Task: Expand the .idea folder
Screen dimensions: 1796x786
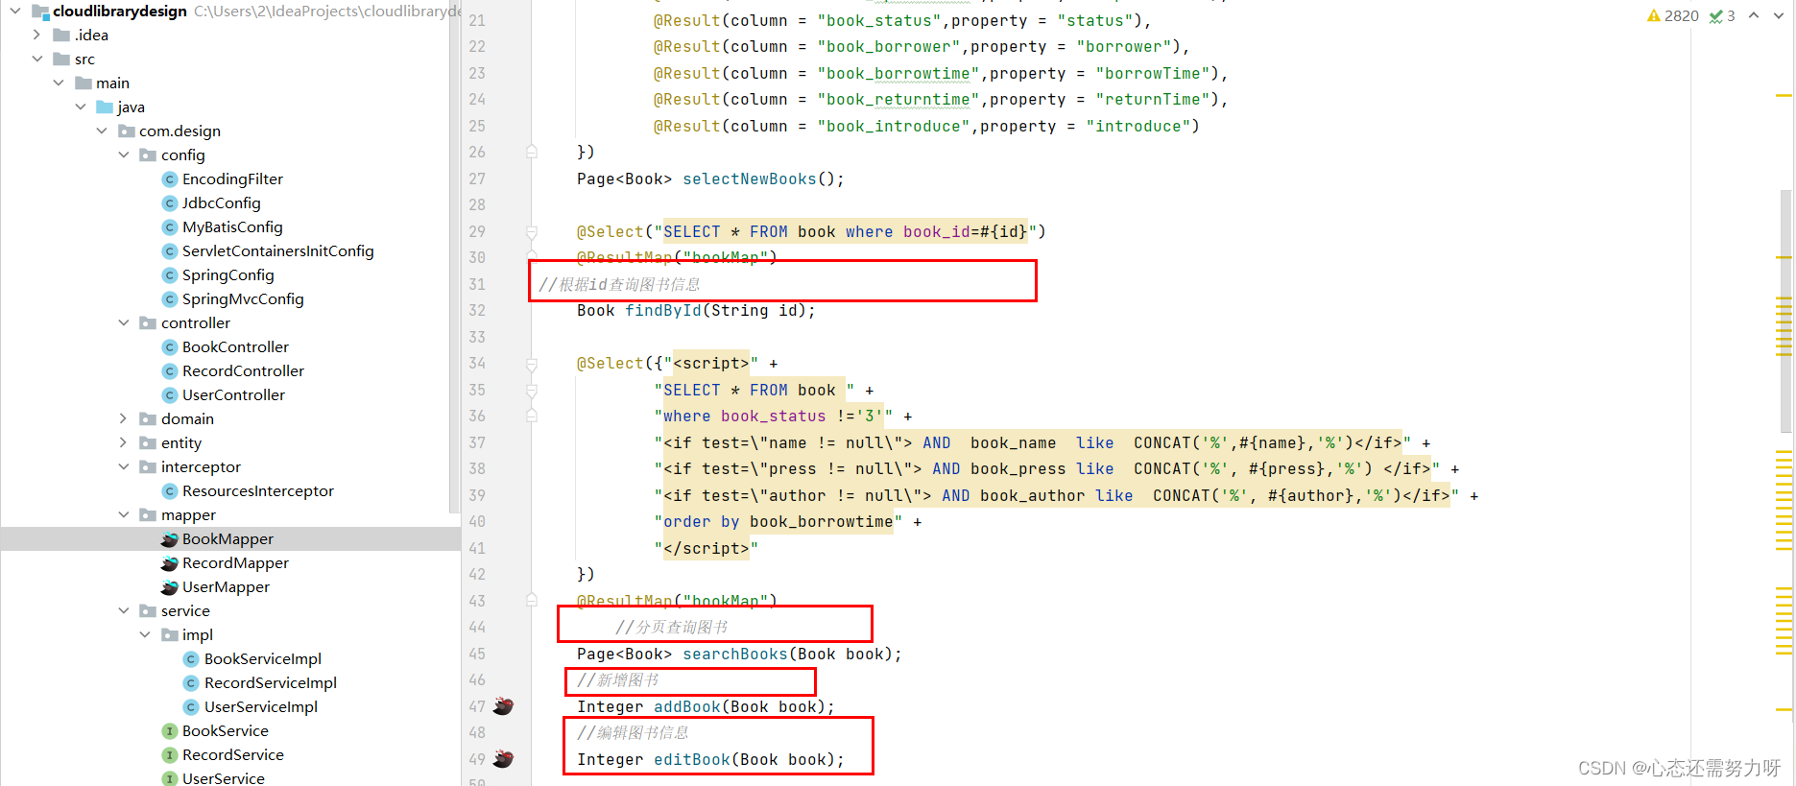Action: (36, 35)
